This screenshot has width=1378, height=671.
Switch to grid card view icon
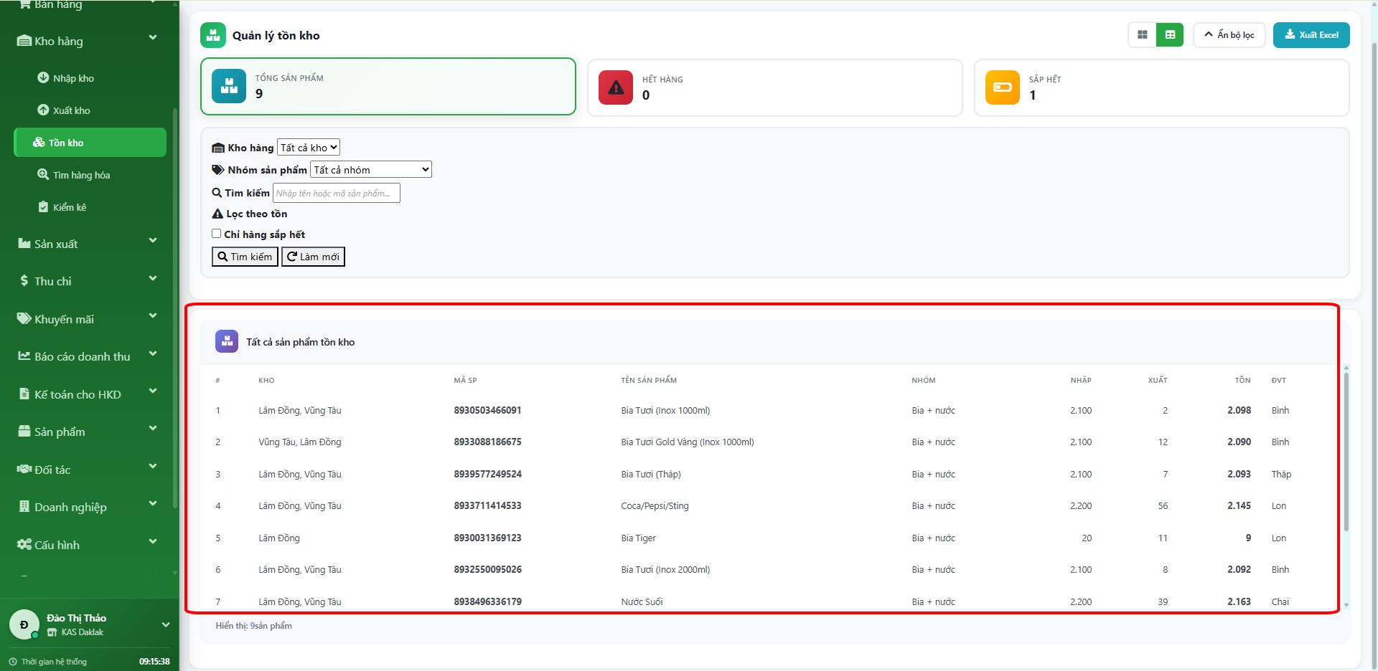coord(1142,35)
